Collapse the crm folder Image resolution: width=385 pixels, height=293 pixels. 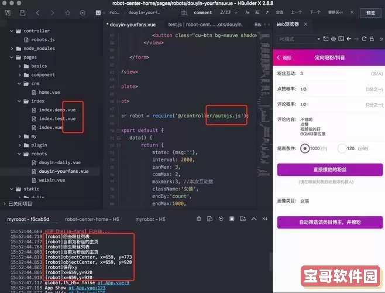tap(19, 84)
